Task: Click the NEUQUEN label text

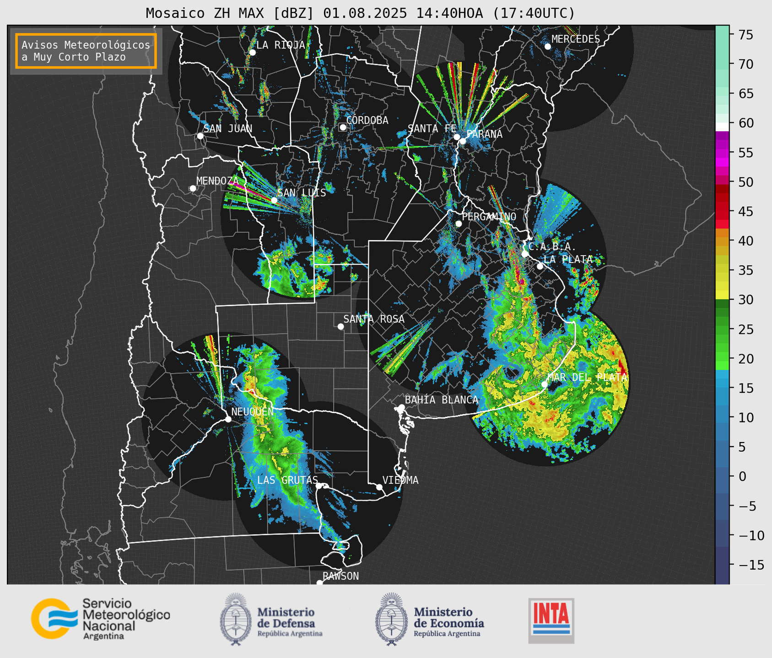Action: [x=252, y=411]
